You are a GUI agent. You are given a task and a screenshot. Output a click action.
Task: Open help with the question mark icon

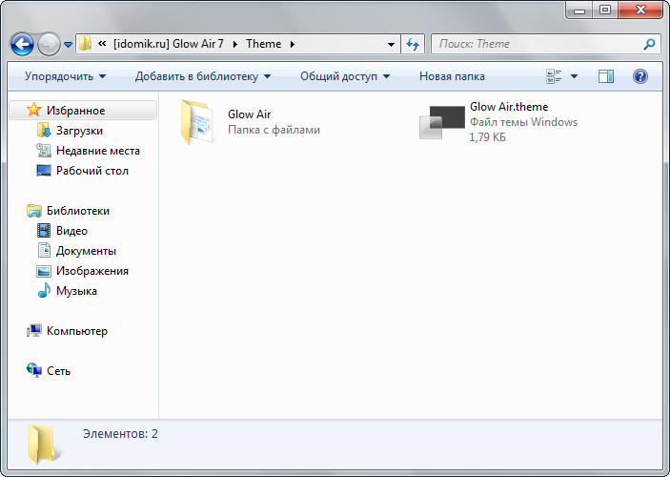[640, 76]
